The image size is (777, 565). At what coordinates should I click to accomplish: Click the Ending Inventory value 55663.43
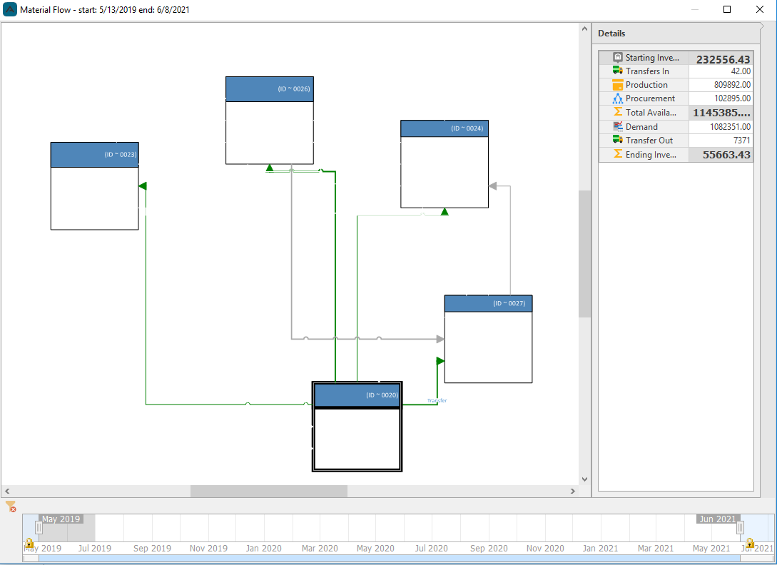(x=726, y=155)
